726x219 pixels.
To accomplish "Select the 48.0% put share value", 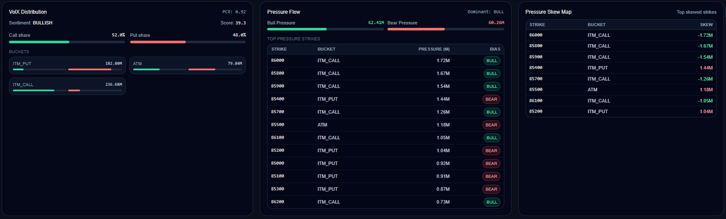I will [x=239, y=35].
